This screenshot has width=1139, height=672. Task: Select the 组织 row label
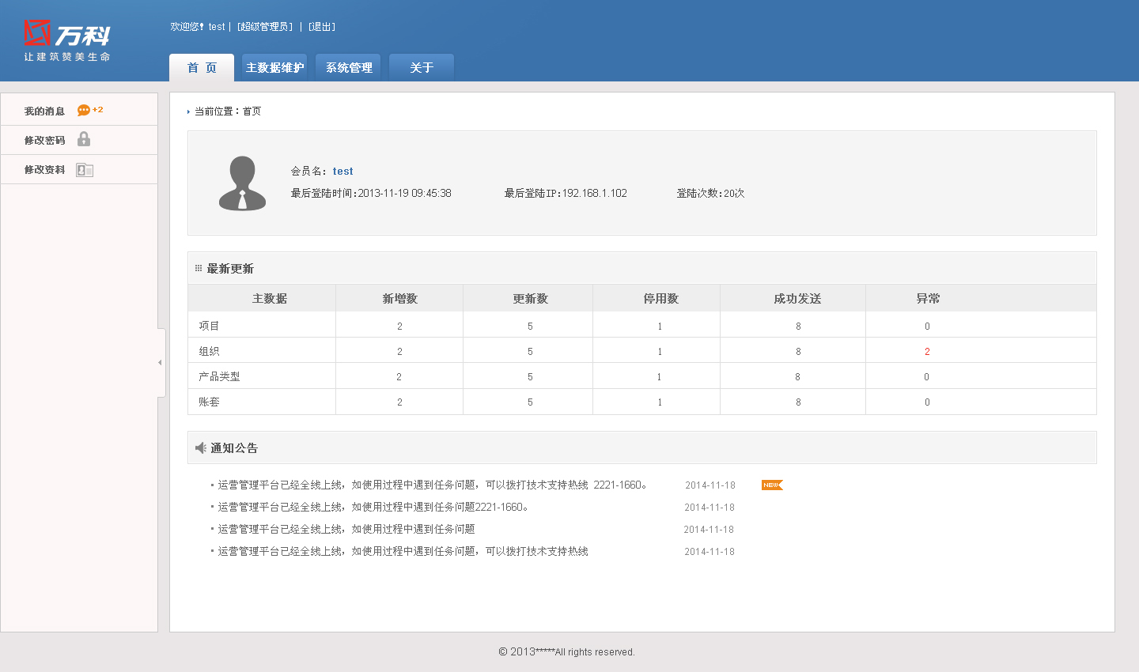click(x=209, y=351)
